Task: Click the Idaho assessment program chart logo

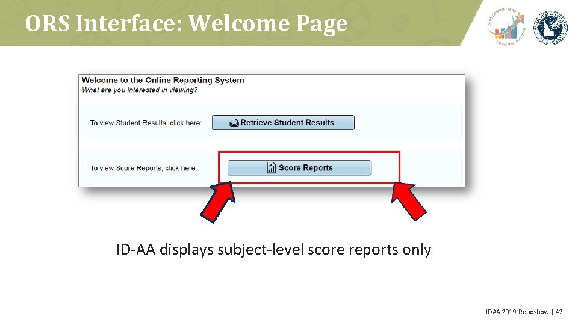Action: (x=507, y=26)
